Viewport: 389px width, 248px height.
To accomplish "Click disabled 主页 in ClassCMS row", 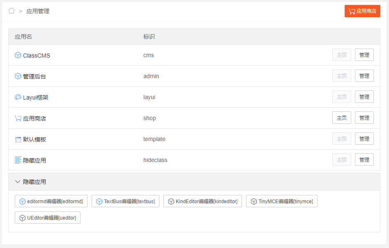I will [x=342, y=55].
